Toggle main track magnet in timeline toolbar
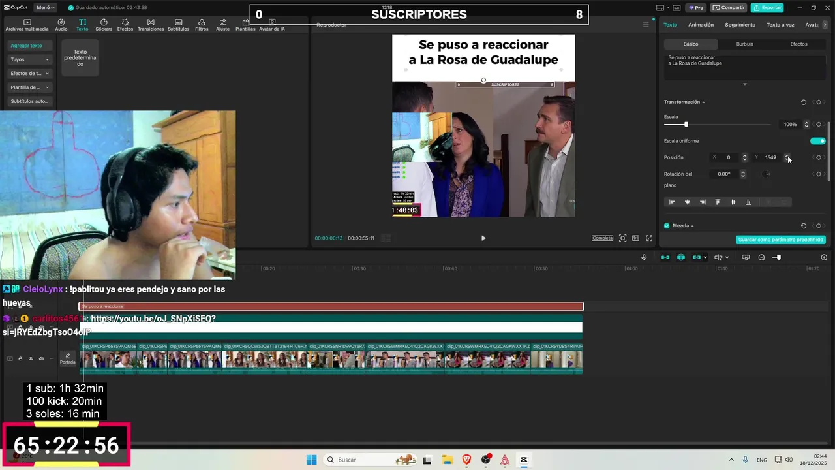The height and width of the screenshot is (470, 835). 665,257
